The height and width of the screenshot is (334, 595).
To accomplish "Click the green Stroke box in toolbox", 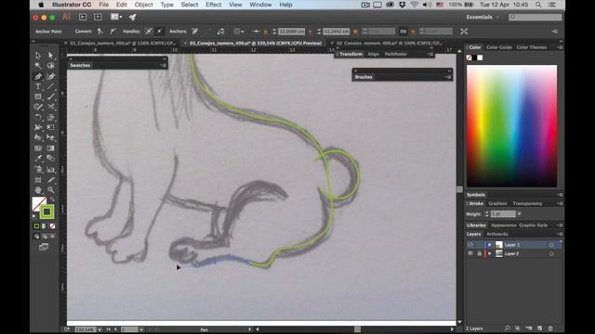I will point(46,212).
